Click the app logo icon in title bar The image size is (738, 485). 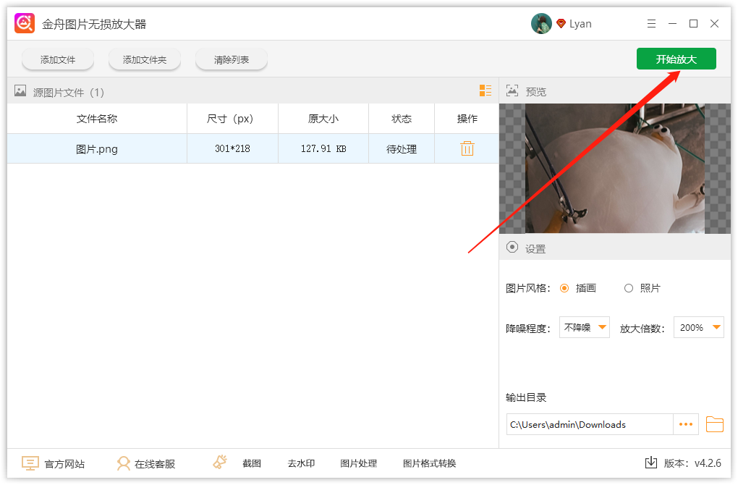(25, 23)
